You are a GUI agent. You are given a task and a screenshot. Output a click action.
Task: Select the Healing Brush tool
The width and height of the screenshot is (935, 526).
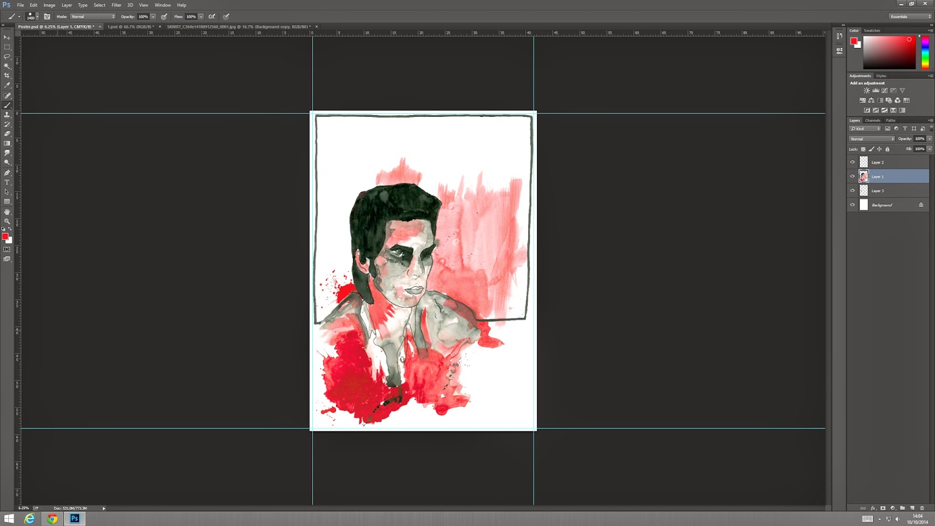7,95
